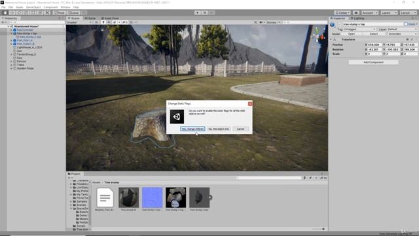Click the Pause button
Viewport: 419px width, 236px height.
pos(205,12)
